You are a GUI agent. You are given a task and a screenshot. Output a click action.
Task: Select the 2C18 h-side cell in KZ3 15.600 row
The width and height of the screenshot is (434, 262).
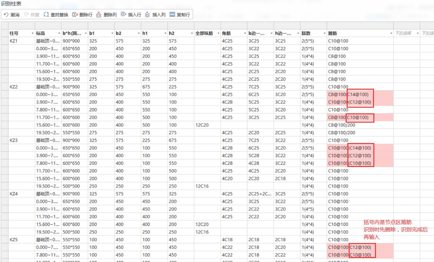tap(287, 178)
